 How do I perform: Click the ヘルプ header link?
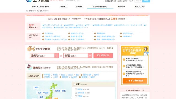(x=131, y=1)
